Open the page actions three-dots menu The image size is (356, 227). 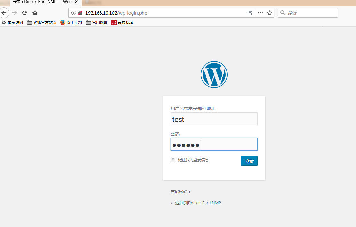click(260, 13)
